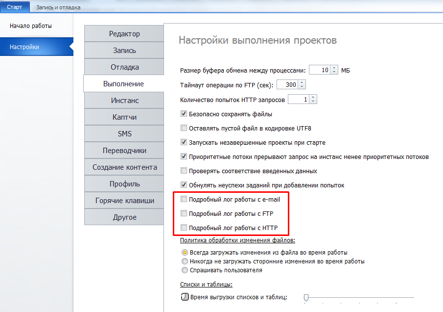Screen dimensions: 443x312
Task: Enable safe file saving checkbox
Action: point(184,114)
